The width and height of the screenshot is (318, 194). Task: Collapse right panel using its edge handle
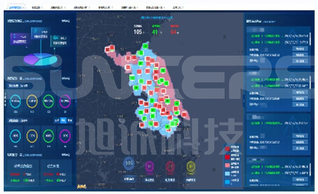click(244, 101)
